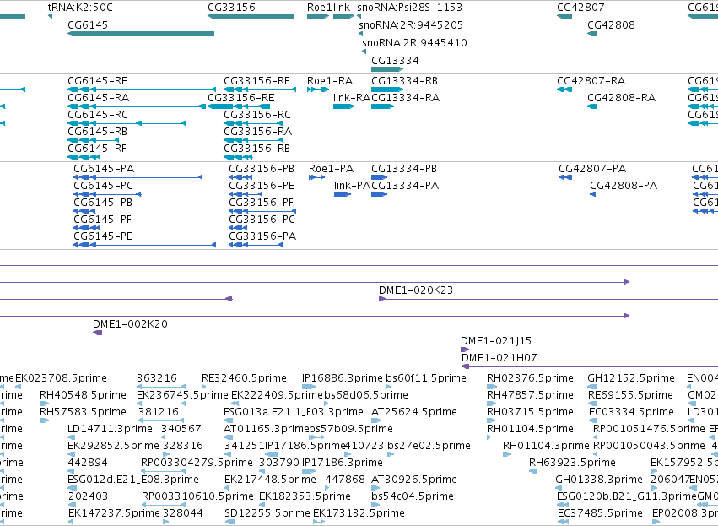
Task: Click transcript CG33156-RE label
Action: (x=241, y=98)
